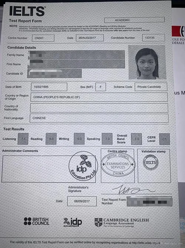Click the Date of Birth 15/02/1995 field
The height and width of the screenshot is (248, 185).
[x=49, y=87]
